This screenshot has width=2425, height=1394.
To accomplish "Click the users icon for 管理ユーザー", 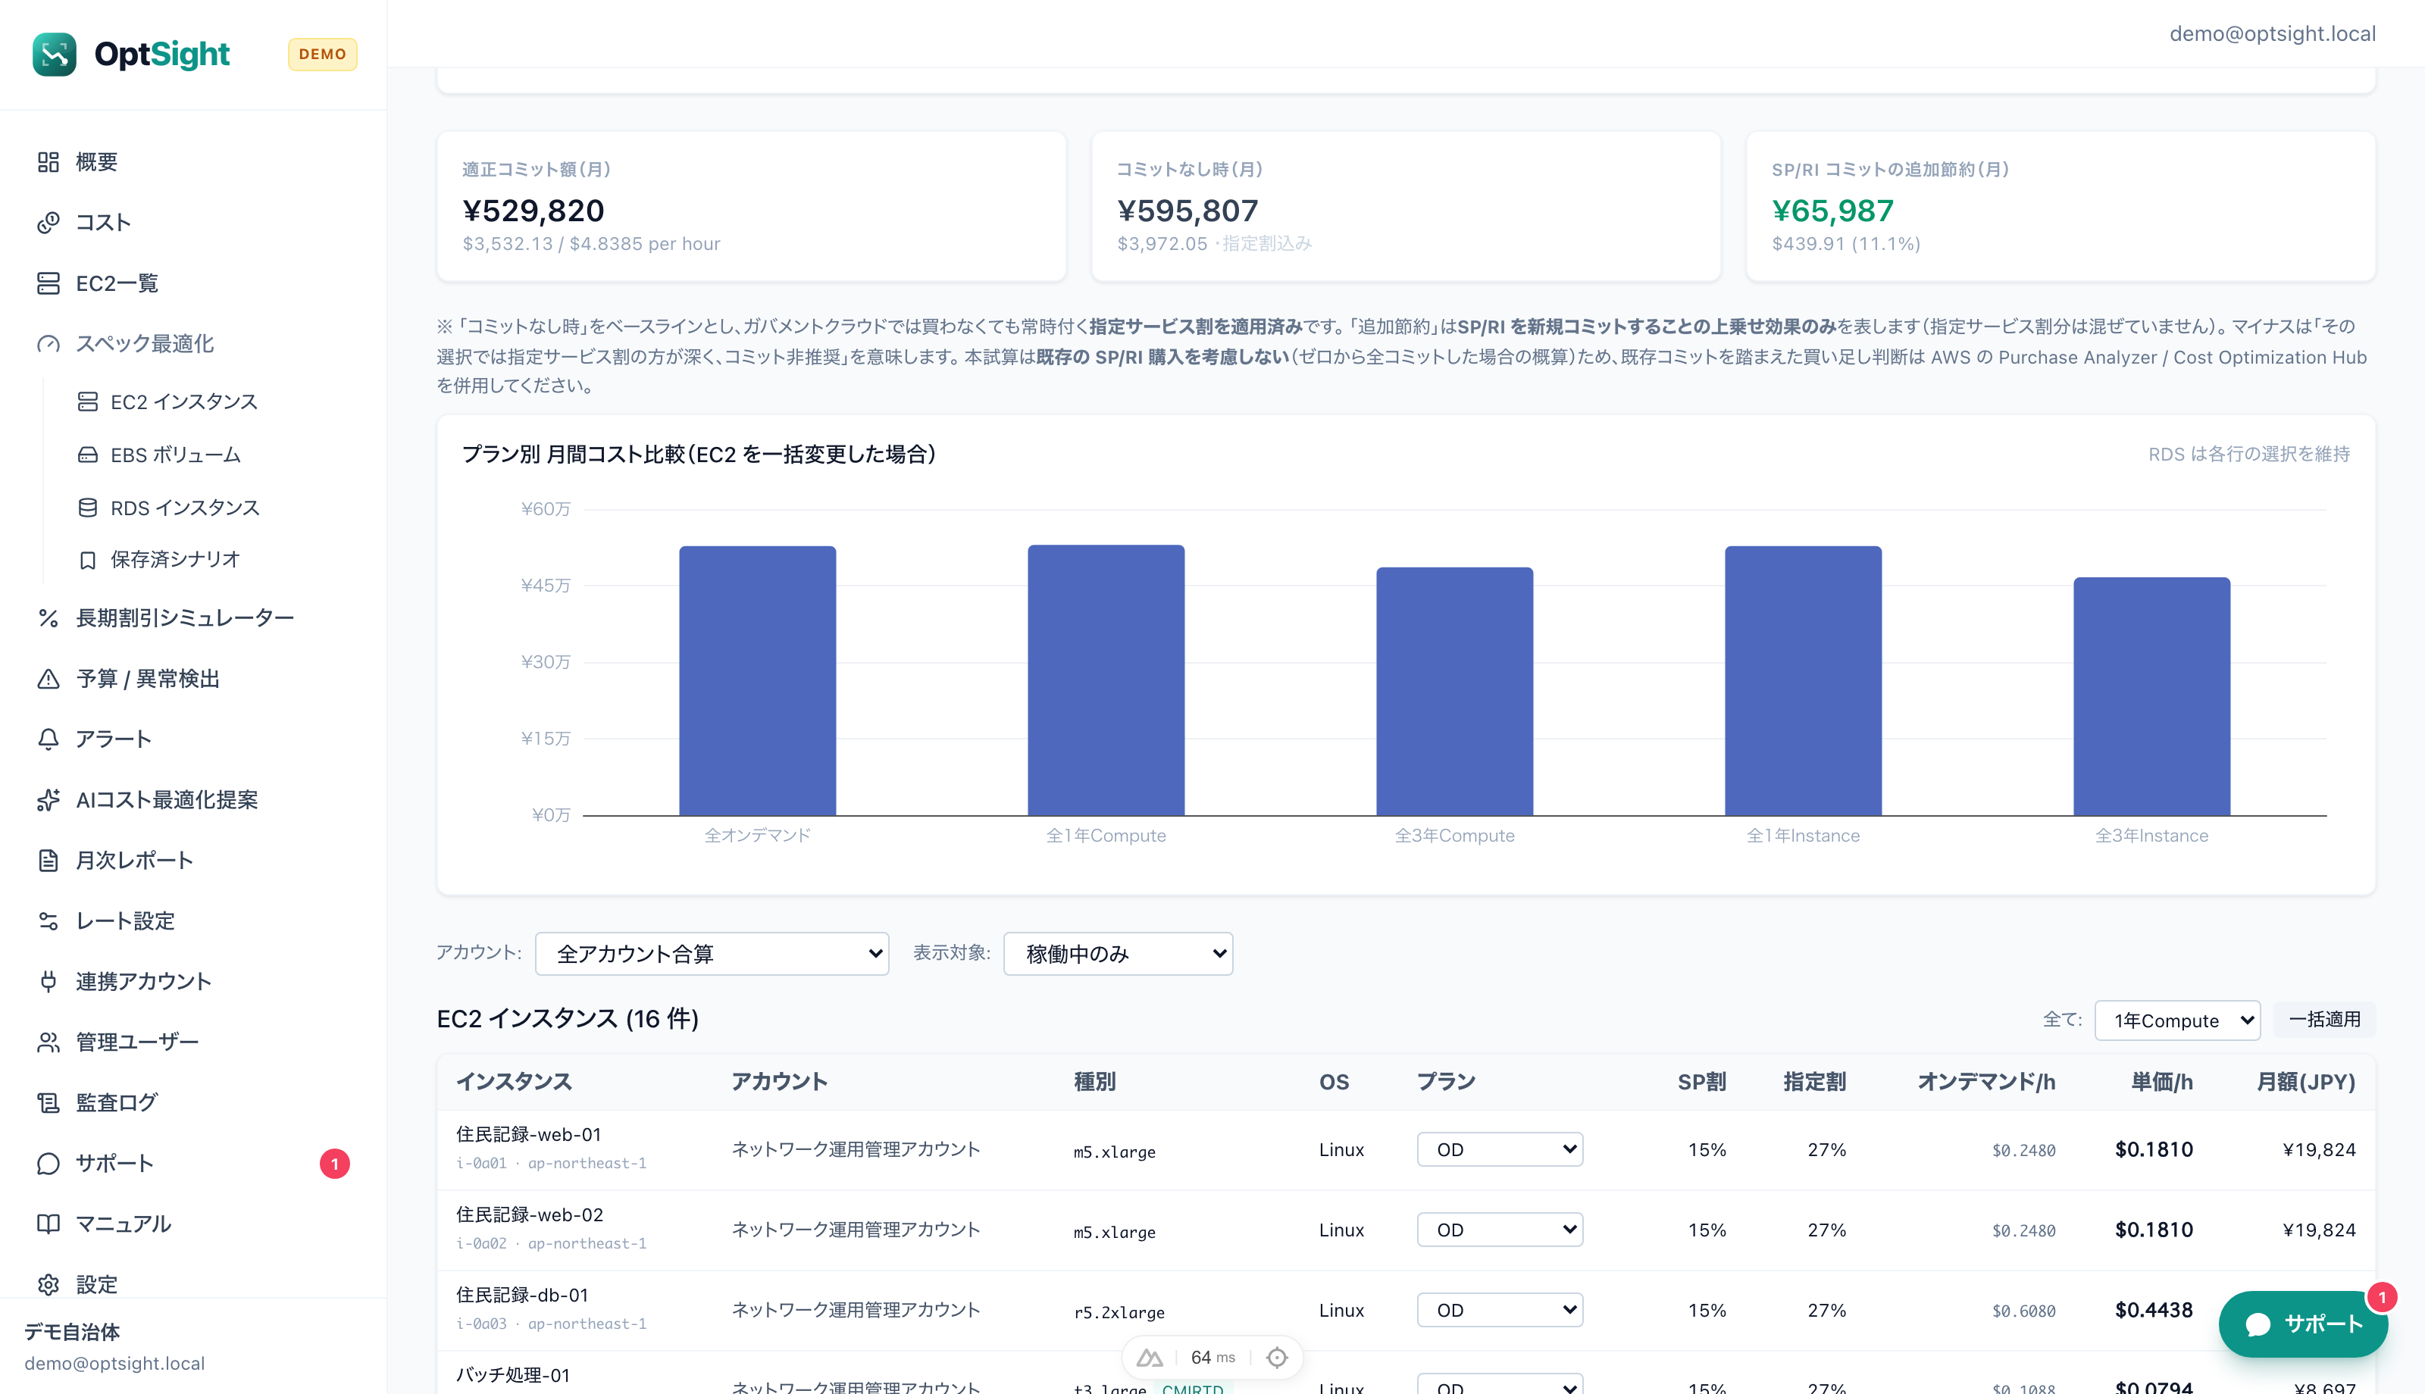I will [x=48, y=1042].
